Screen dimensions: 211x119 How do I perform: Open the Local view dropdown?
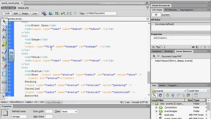point(198,91)
